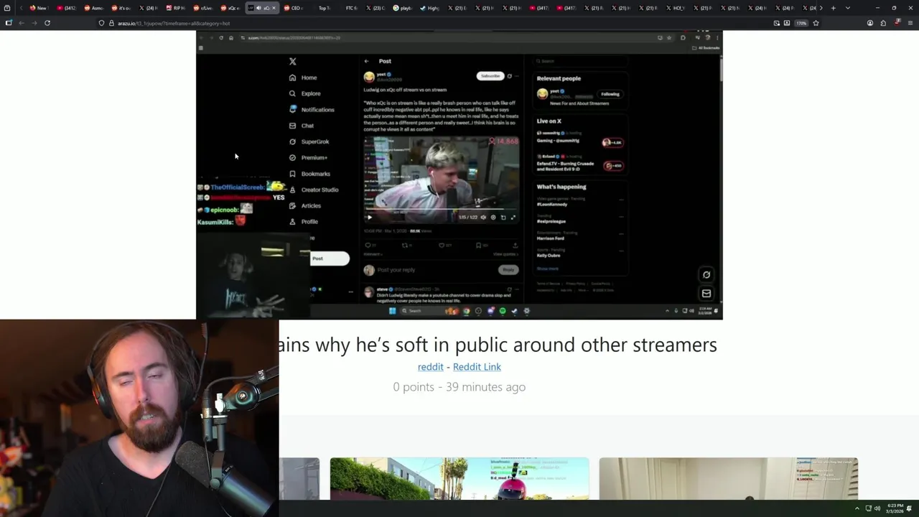Click the 170% zoom level indicator

(801, 23)
